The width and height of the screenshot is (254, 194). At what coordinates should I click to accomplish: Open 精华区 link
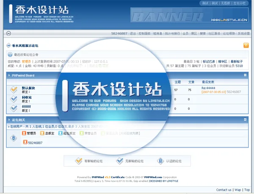[x=223, y=61]
